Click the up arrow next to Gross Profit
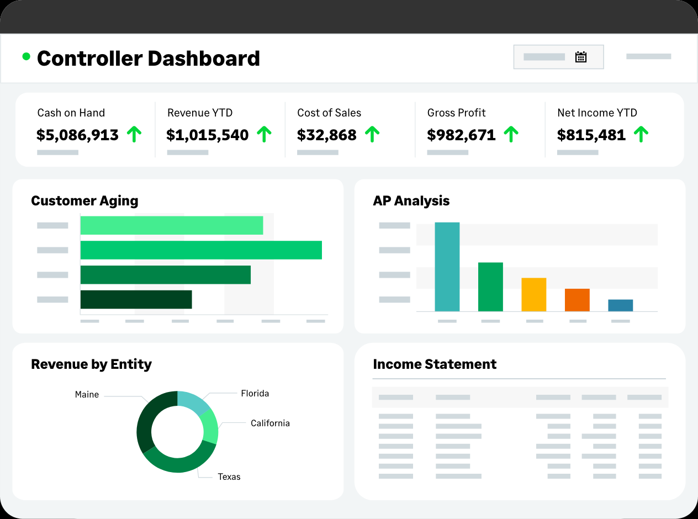 point(511,134)
